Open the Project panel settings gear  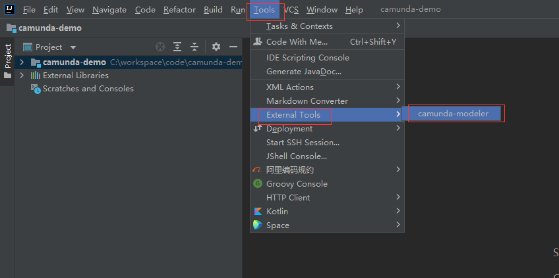point(216,47)
